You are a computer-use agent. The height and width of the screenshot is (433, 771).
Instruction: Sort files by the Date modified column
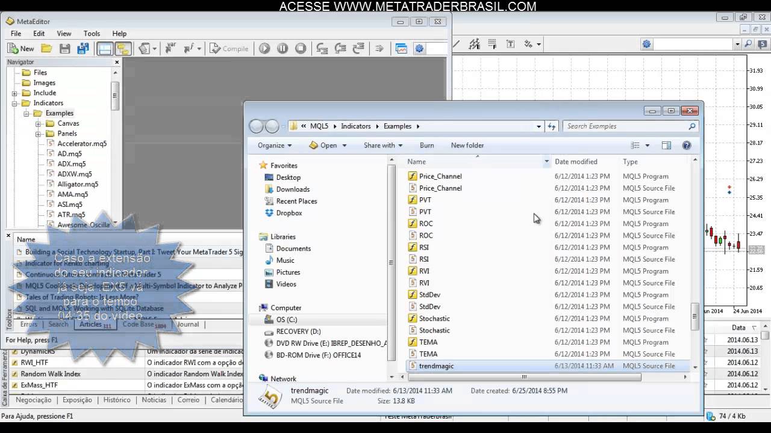576,162
